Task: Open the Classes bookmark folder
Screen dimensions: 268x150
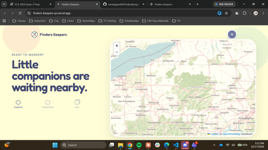Action: point(19,21)
